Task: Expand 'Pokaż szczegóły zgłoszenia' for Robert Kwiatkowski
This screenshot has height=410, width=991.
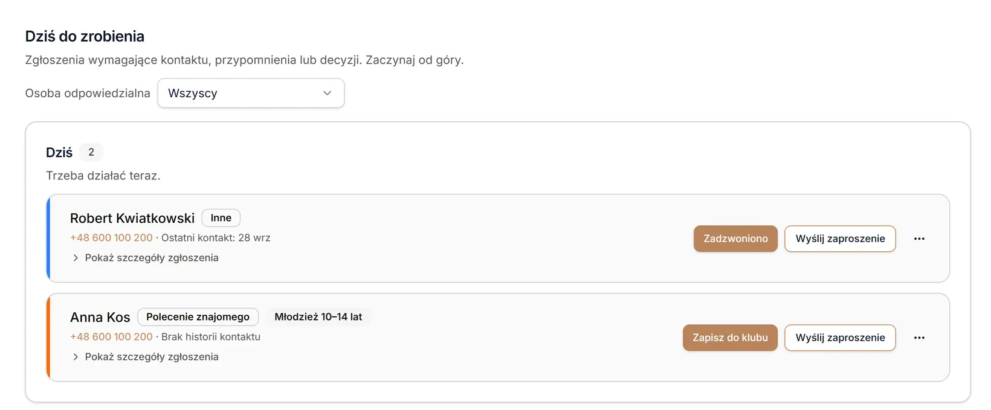Action: tap(145, 258)
